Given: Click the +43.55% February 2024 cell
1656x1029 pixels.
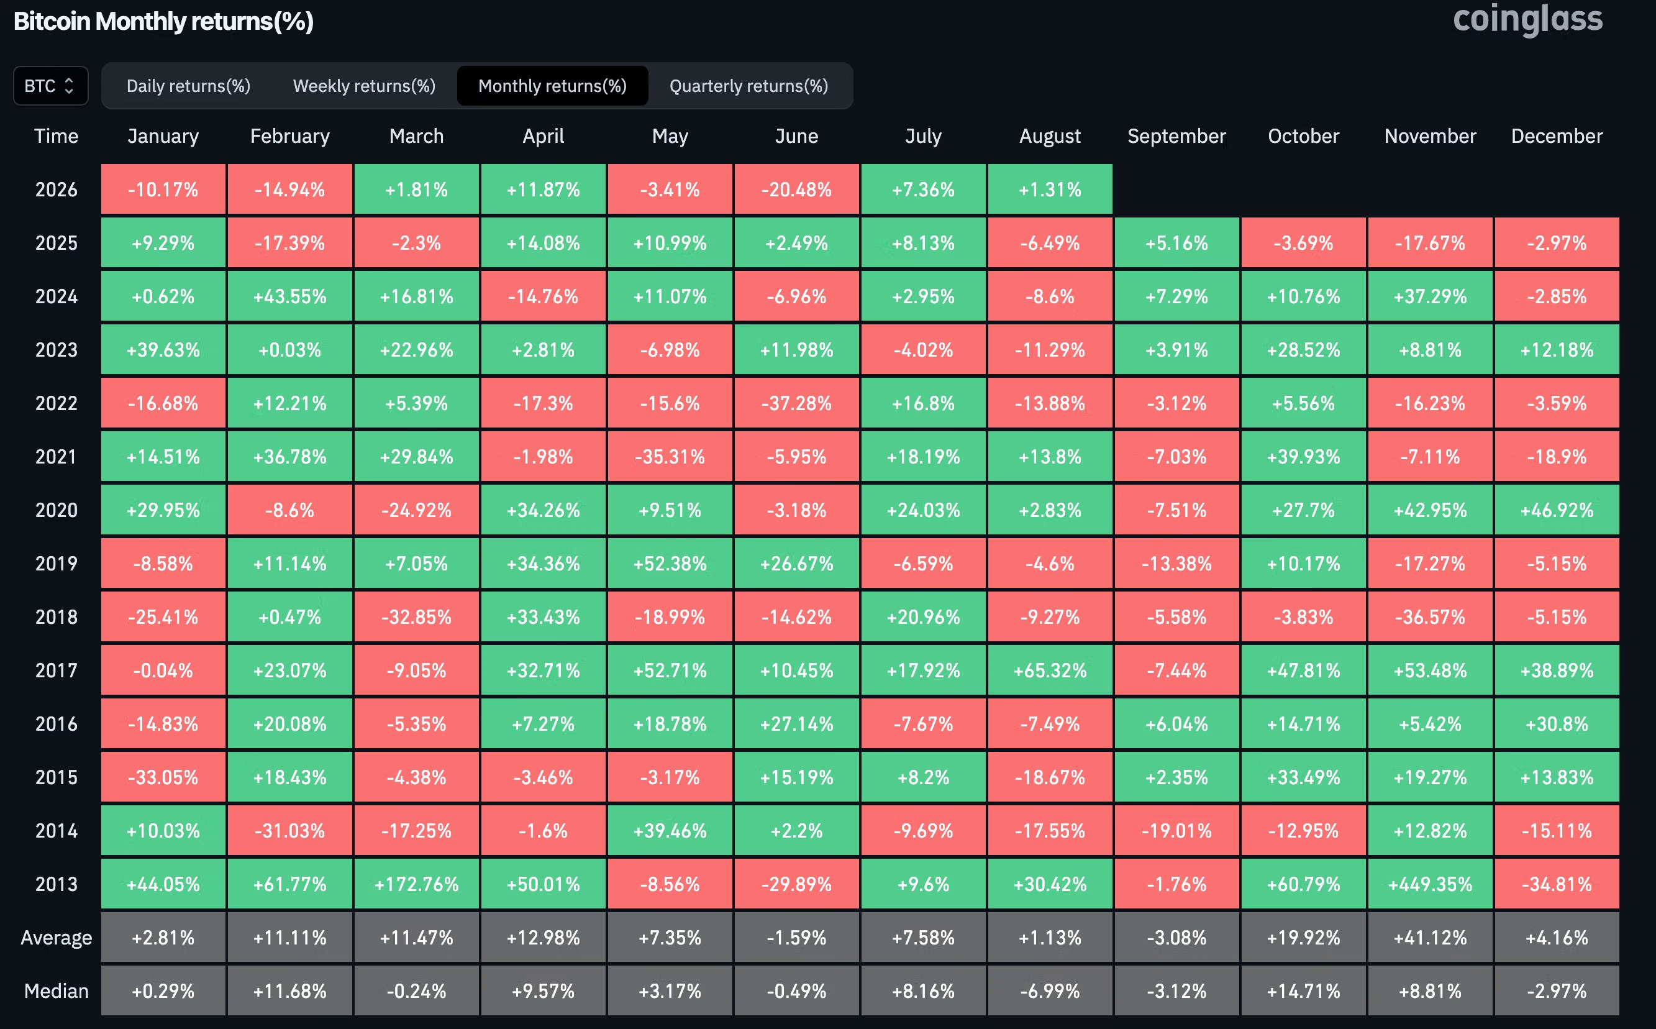Looking at the screenshot, I should tap(290, 296).
